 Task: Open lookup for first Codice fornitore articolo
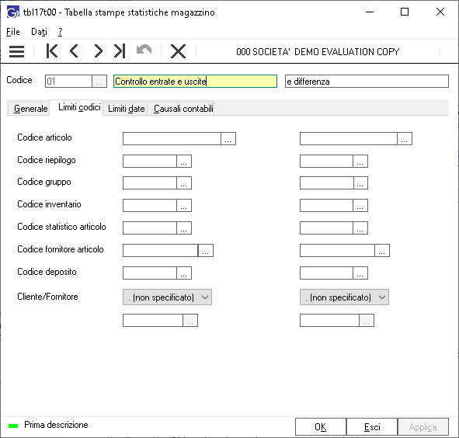tap(206, 251)
